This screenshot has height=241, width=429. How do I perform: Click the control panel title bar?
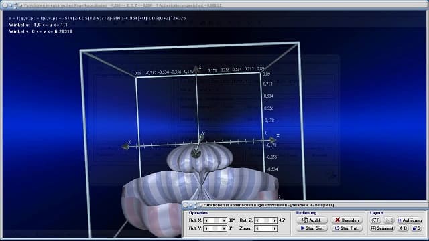click(x=305, y=205)
